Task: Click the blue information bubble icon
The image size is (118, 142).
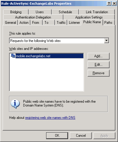Action: [x=15, y=104]
